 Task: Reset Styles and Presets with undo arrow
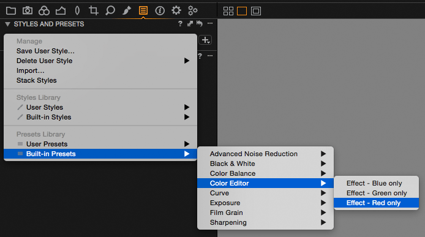[200, 24]
